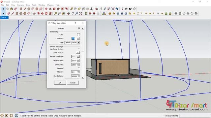Click the Instructor question mark status icon

(16, 115)
